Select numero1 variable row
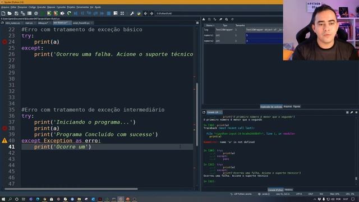This screenshot has width=359, height=202. pyautogui.click(x=243, y=35)
